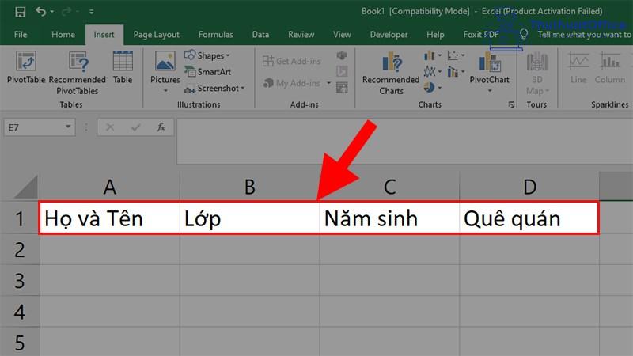
Task: Select row 3 header
Action: [x=19, y=281]
